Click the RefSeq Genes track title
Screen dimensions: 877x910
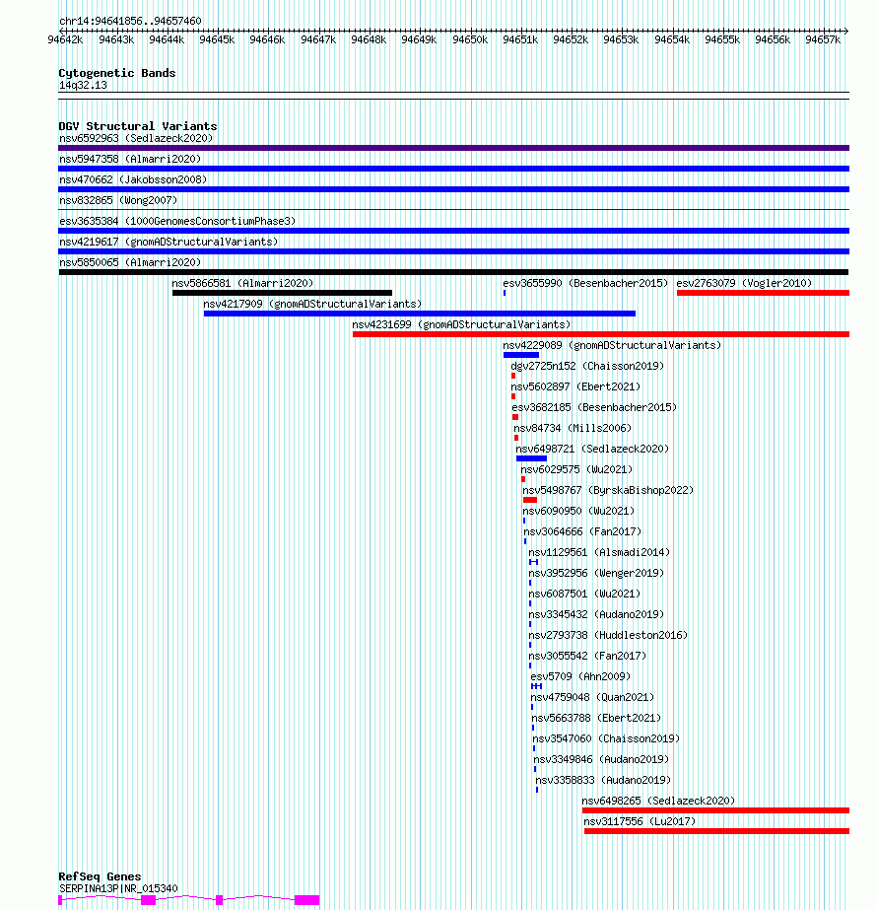(100, 876)
